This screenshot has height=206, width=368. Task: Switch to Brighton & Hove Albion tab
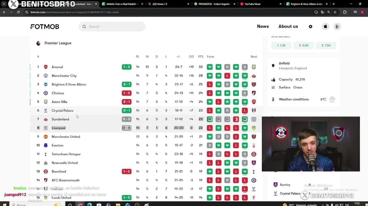pos(307,4)
